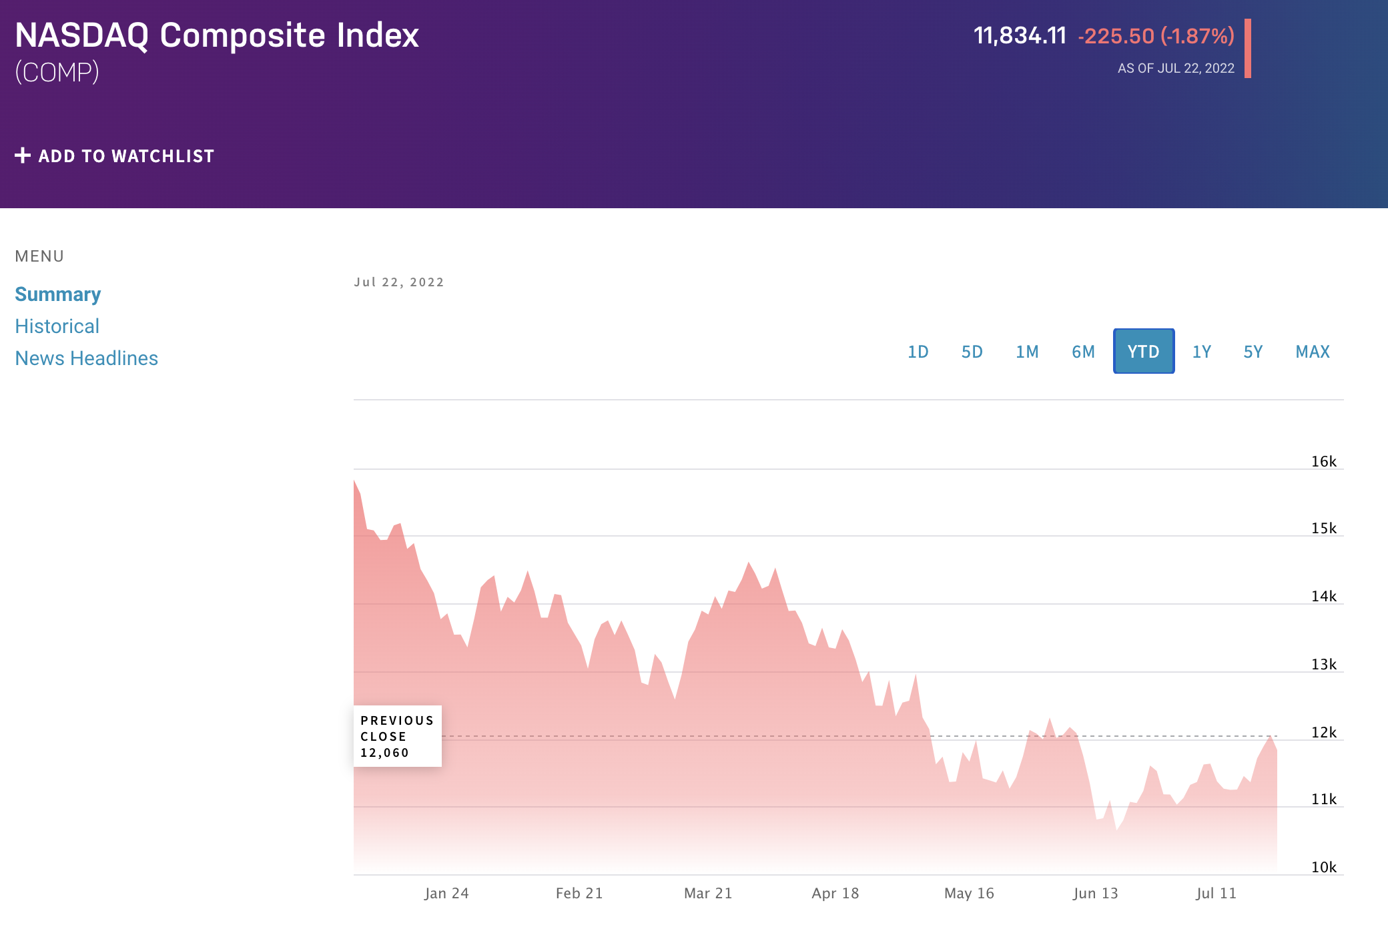The width and height of the screenshot is (1388, 937).
Task: Select the 1D chart range
Action: (918, 352)
